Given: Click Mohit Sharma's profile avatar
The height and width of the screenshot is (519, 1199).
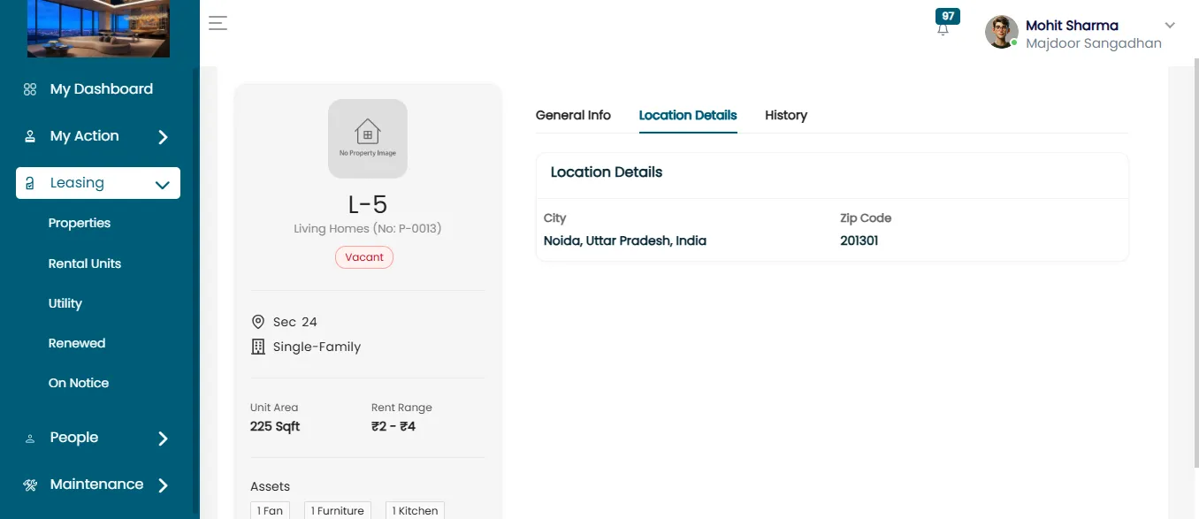Looking at the screenshot, I should pyautogui.click(x=1002, y=32).
